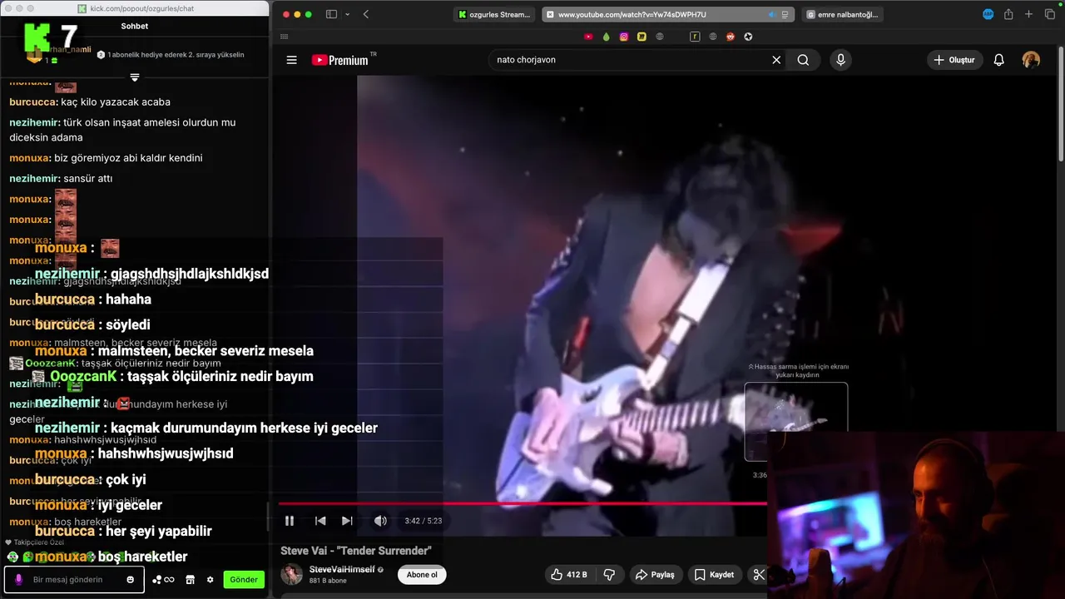Open a new Safari tab
The height and width of the screenshot is (599, 1065).
(x=1028, y=14)
